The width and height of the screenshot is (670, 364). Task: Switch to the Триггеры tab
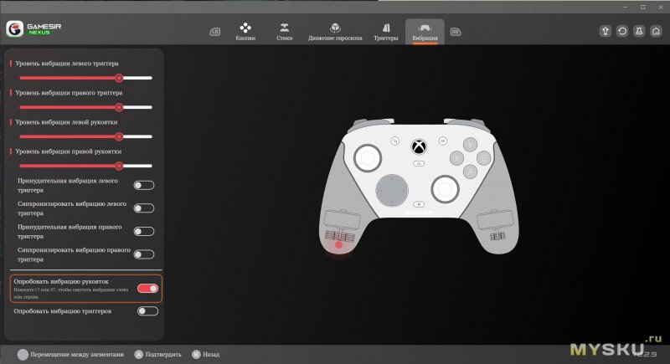386,31
